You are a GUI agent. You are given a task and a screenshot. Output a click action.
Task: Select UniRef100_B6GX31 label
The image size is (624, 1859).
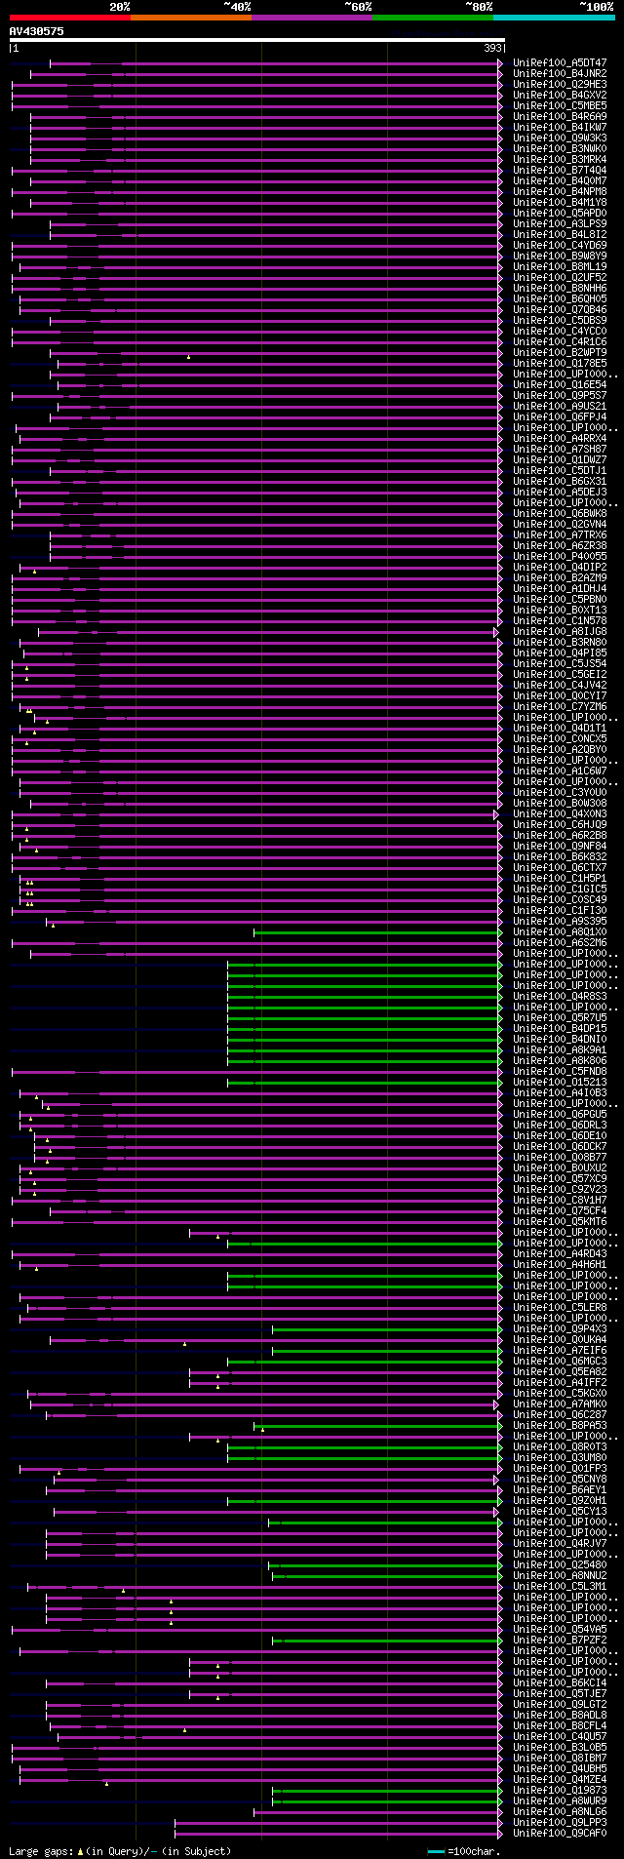[560, 482]
